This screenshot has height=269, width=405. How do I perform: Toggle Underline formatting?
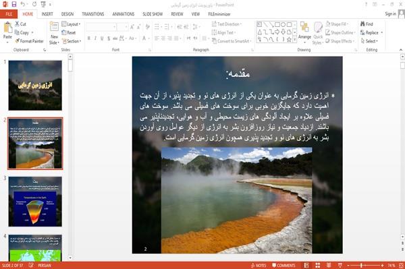point(102,38)
